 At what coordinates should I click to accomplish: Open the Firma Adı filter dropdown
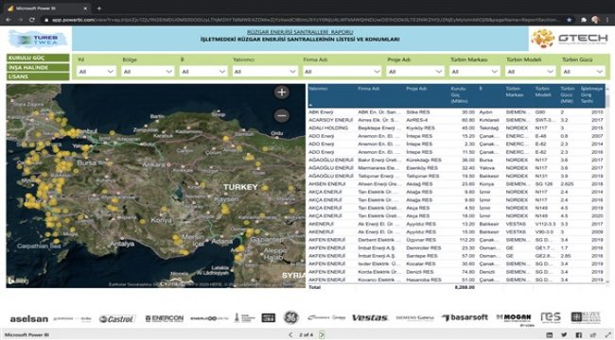(342, 72)
